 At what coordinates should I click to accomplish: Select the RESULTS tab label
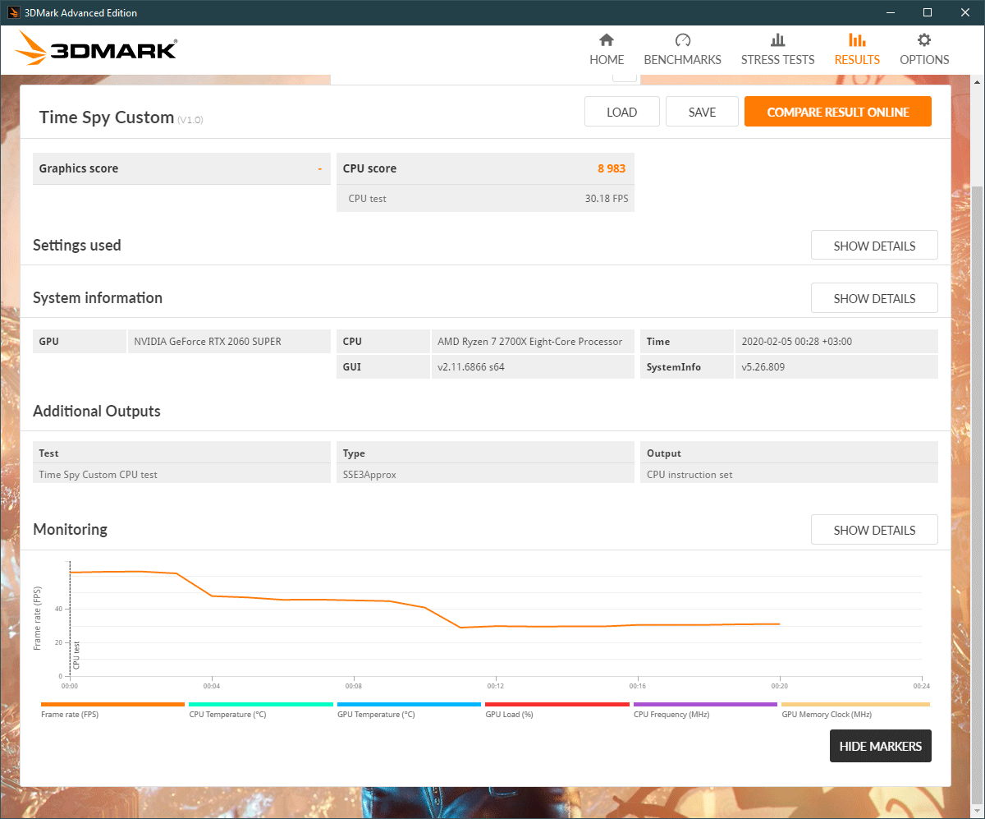[857, 60]
